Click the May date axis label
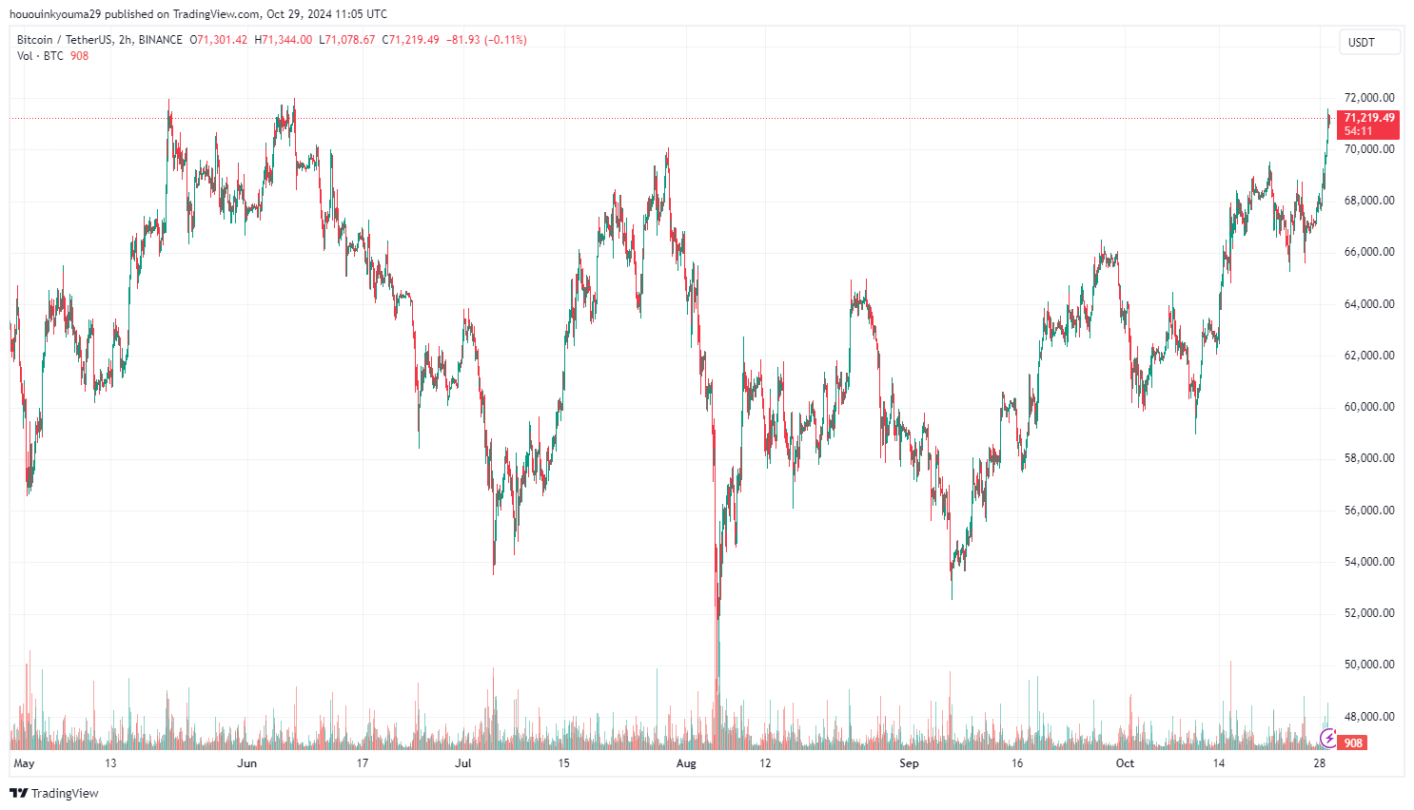1414x810 pixels. point(24,763)
